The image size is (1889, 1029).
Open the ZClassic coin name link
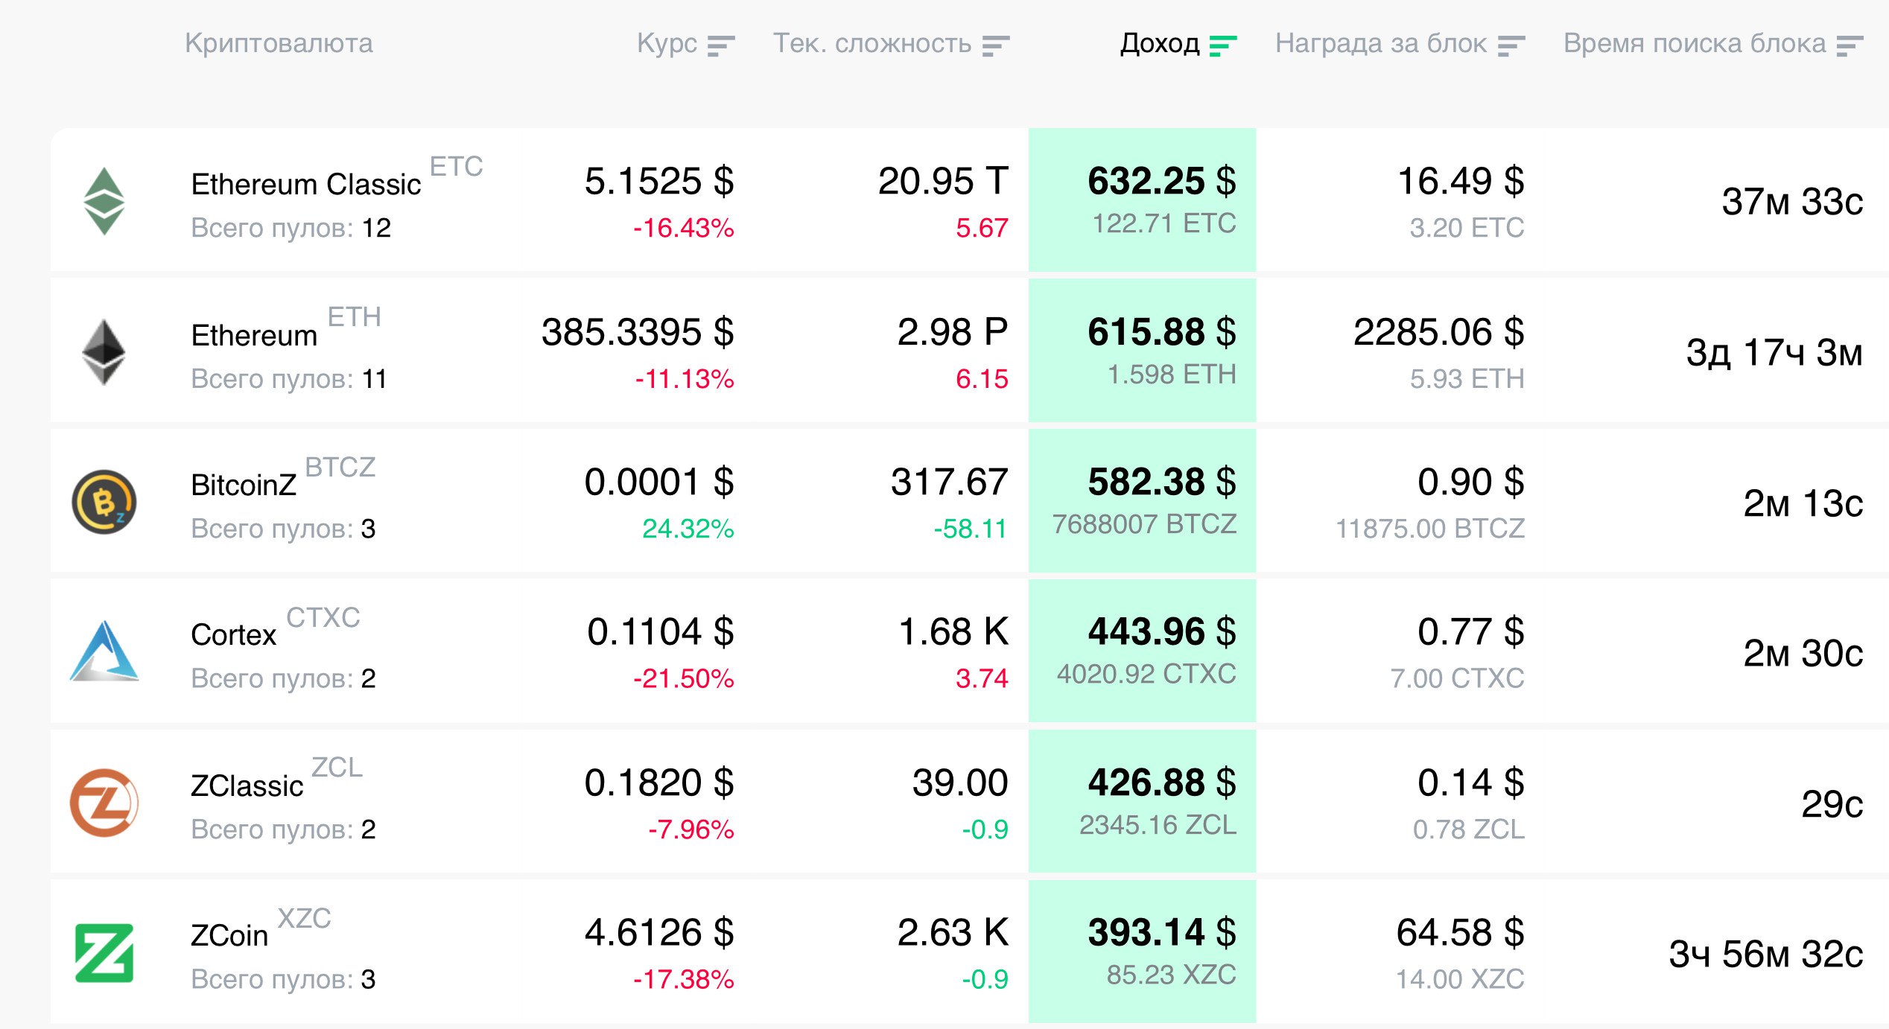click(x=247, y=786)
